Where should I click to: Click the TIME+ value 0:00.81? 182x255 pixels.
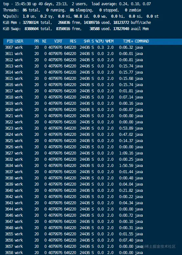pyautogui.click(x=126, y=60)
